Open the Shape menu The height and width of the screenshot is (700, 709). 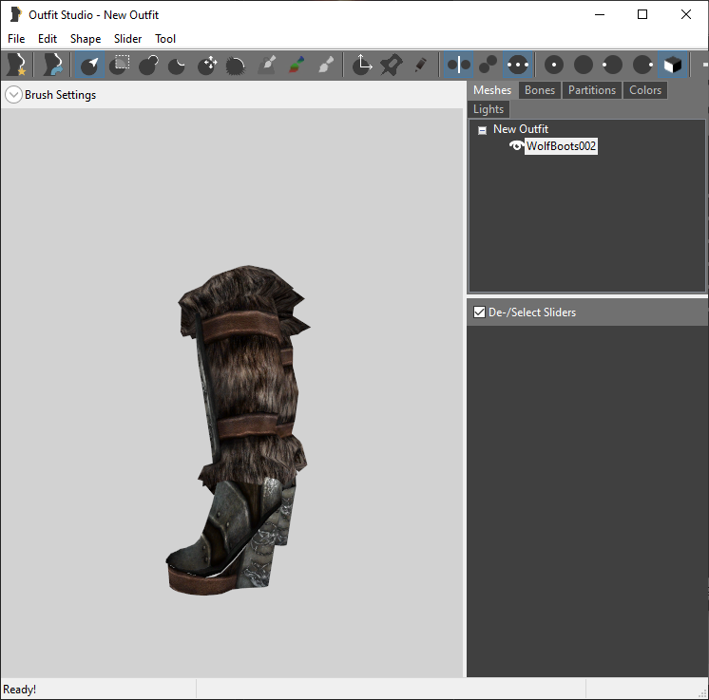coord(86,39)
